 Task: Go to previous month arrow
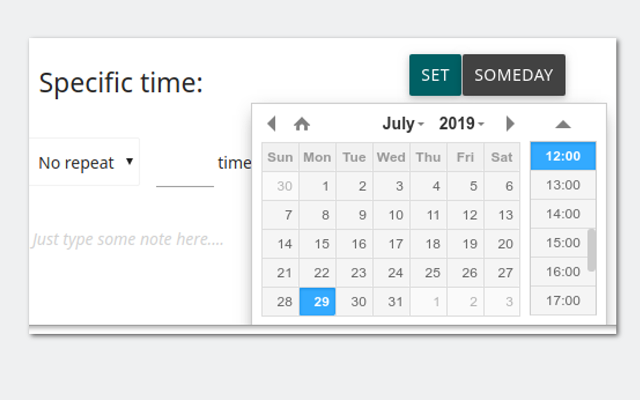click(271, 123)
